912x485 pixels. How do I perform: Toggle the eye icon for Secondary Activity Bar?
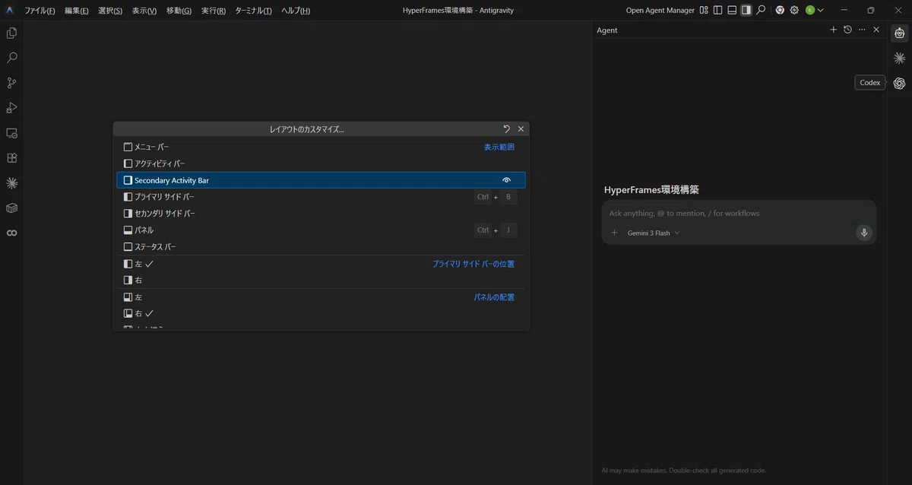click(507, 180)
